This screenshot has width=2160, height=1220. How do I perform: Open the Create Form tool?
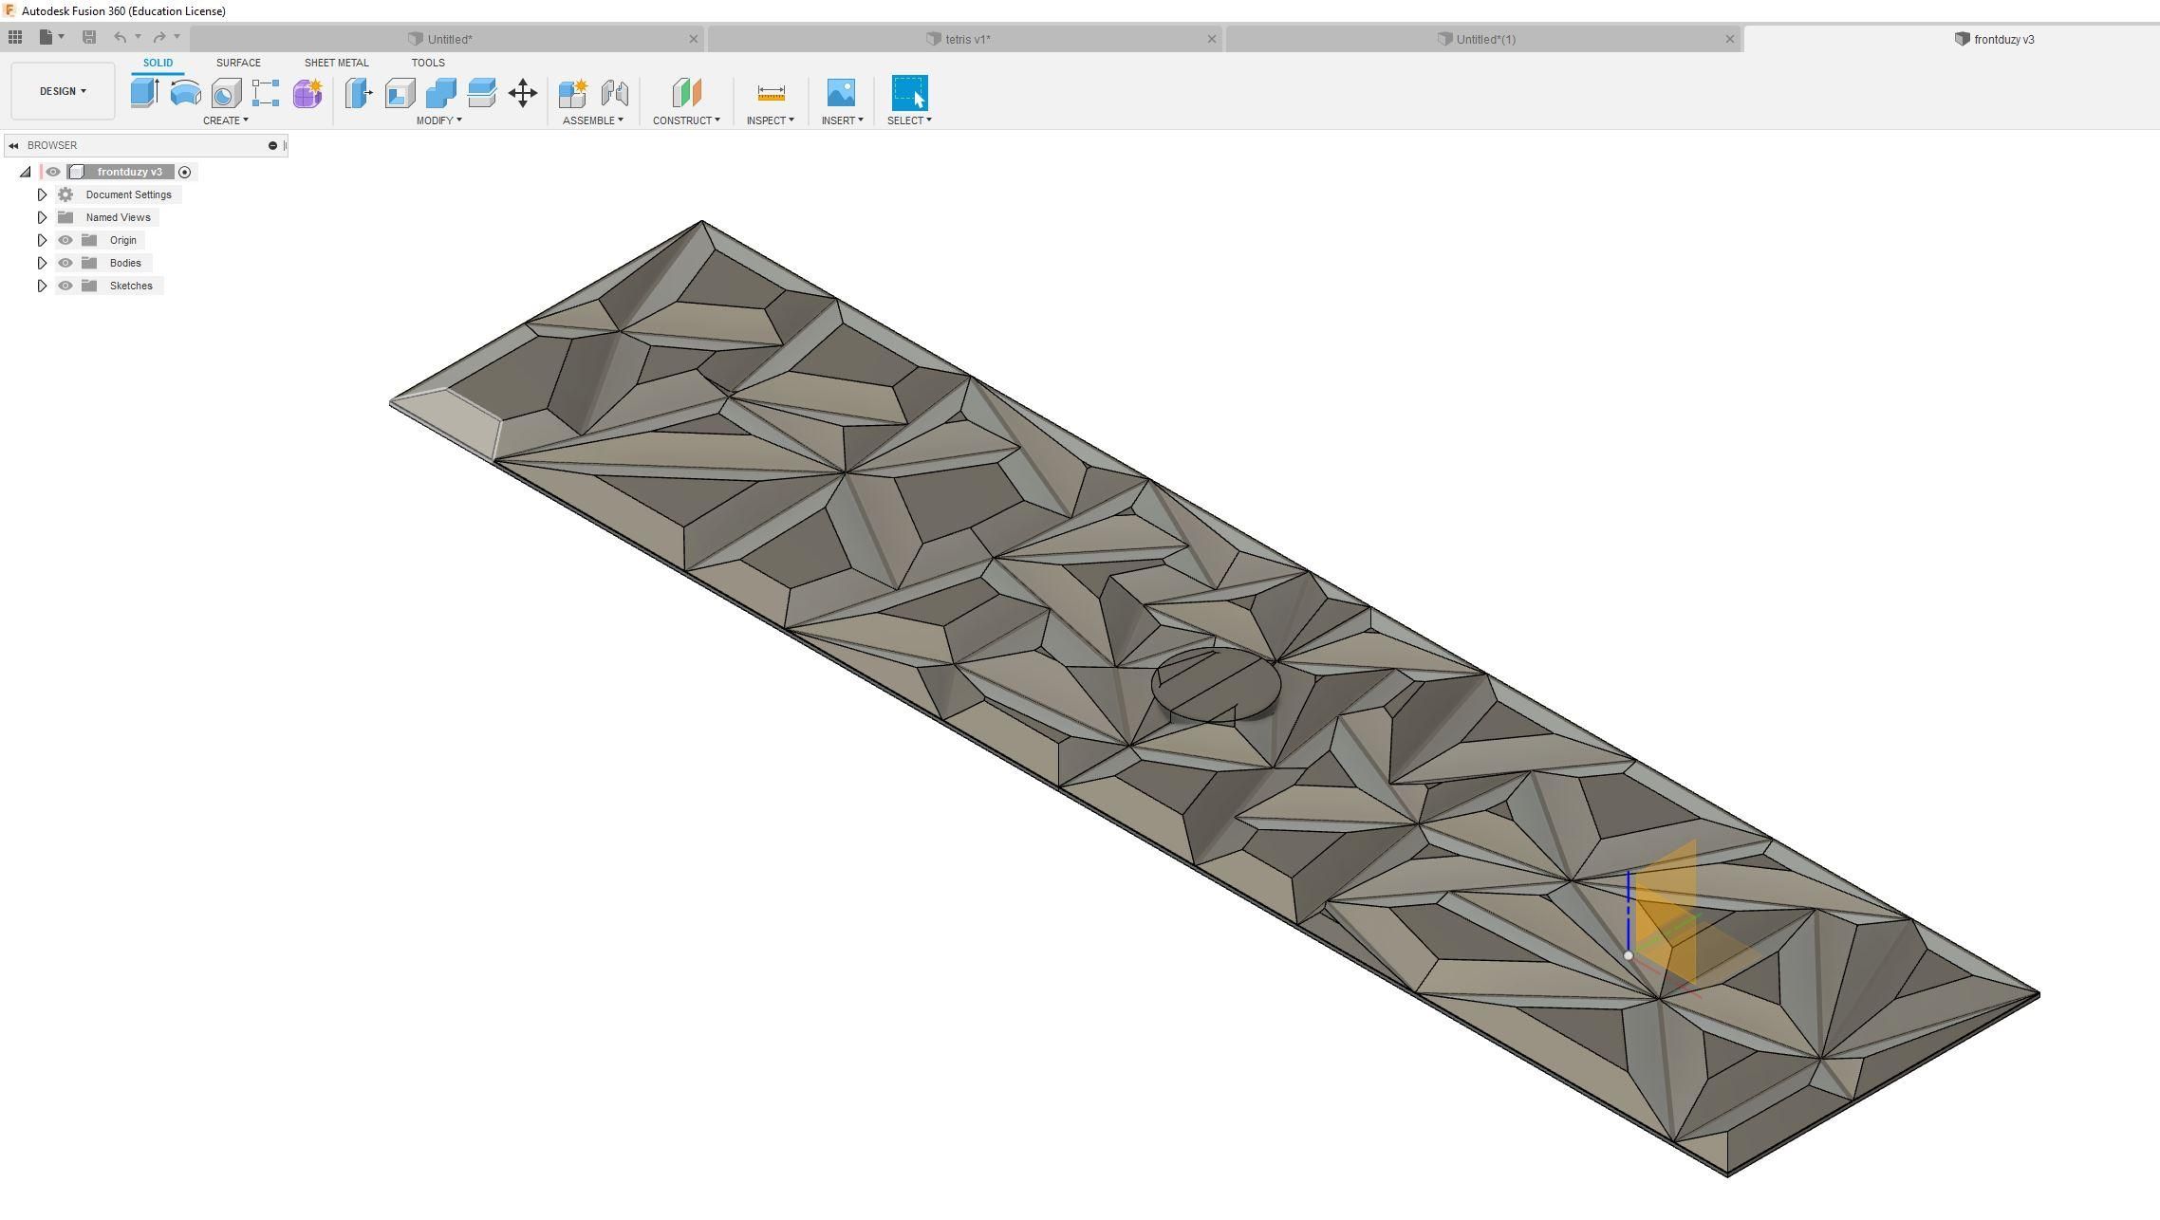307,93
